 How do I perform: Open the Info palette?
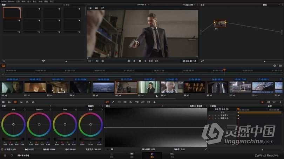pos(280,102)
